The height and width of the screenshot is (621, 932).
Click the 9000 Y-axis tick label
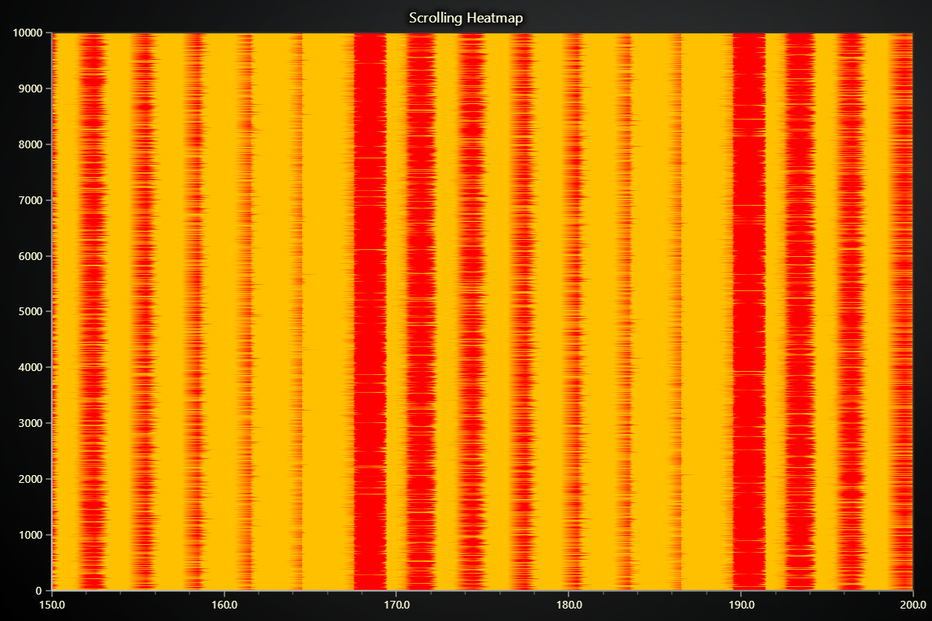[x=30, y=88]
